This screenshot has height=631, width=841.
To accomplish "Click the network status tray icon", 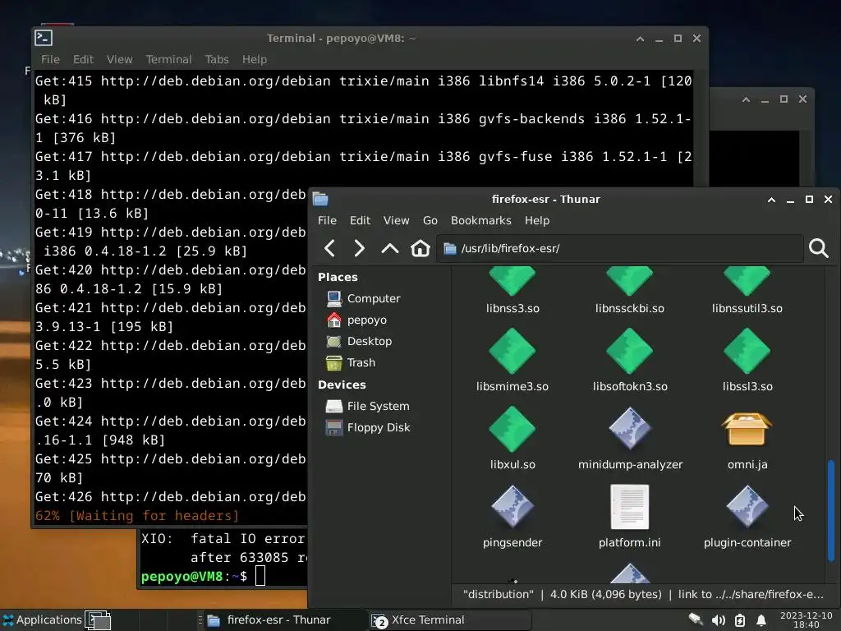I will 696,620.
